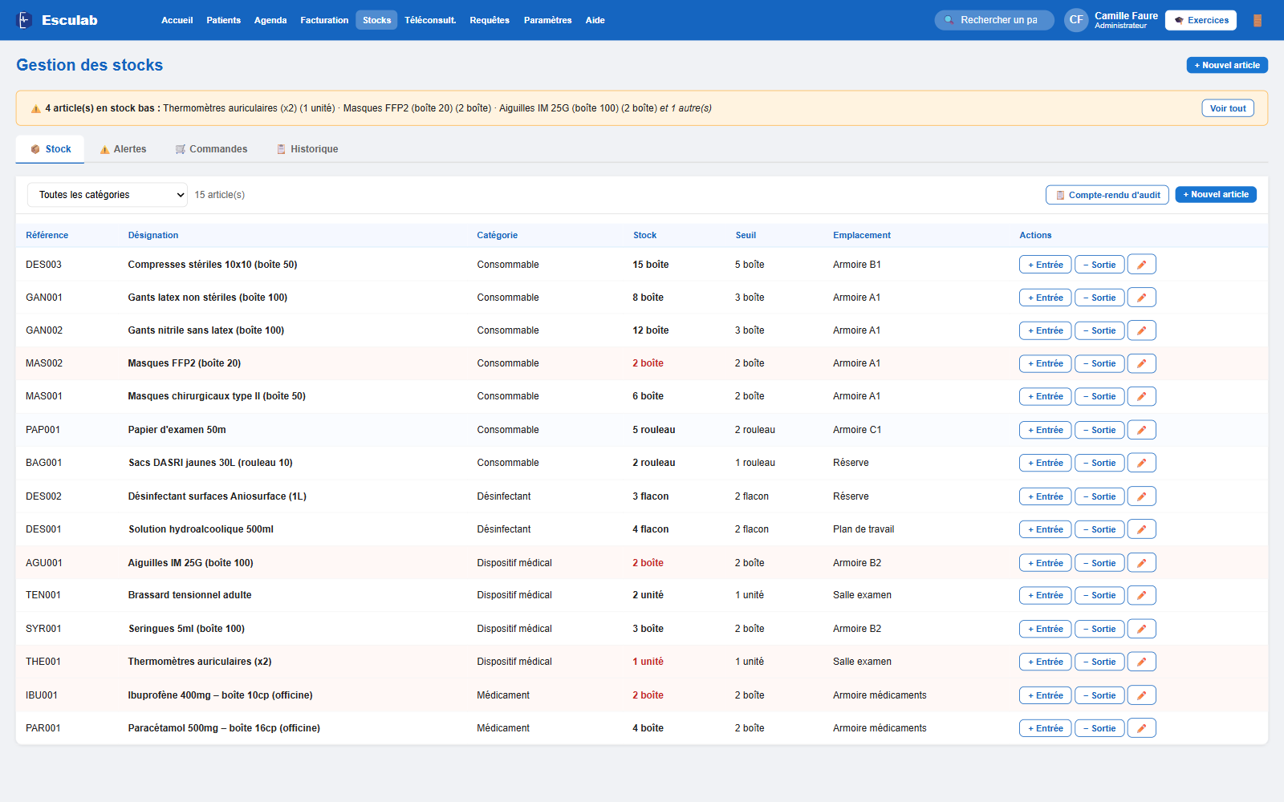This screenshot has width=1284, height=802.
Task: Click the Exercices button
Action: pyautogui.click(x=1201, y=20)
